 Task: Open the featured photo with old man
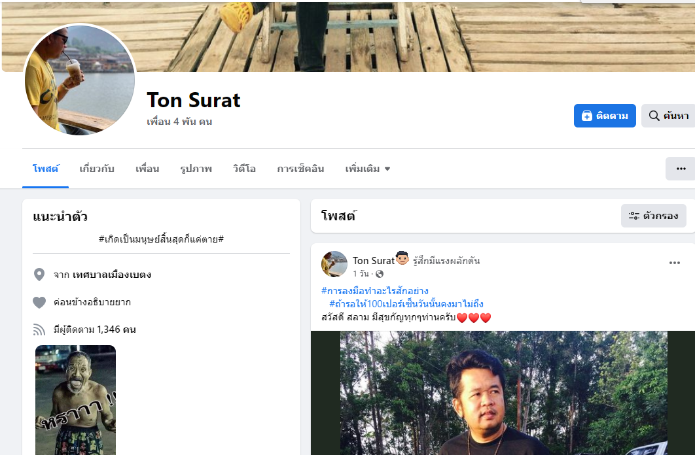click(x=75, y=400)
